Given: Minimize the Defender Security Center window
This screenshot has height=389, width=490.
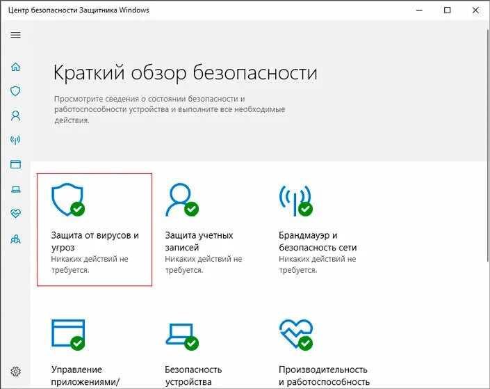Looking at the screenshot, I should [419, 10].
